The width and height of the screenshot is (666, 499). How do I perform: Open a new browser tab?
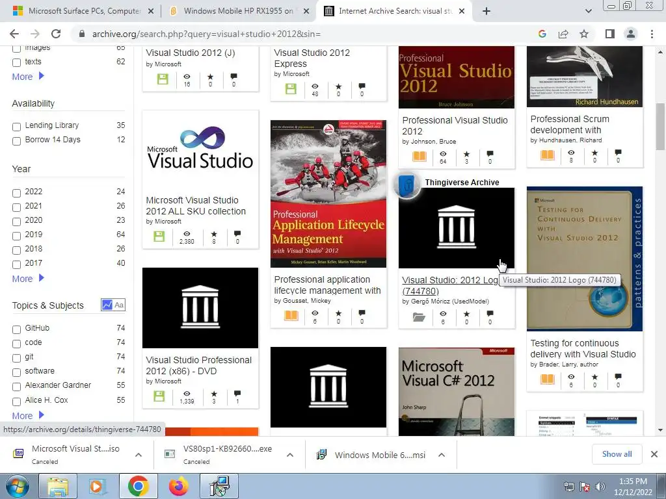486,12
